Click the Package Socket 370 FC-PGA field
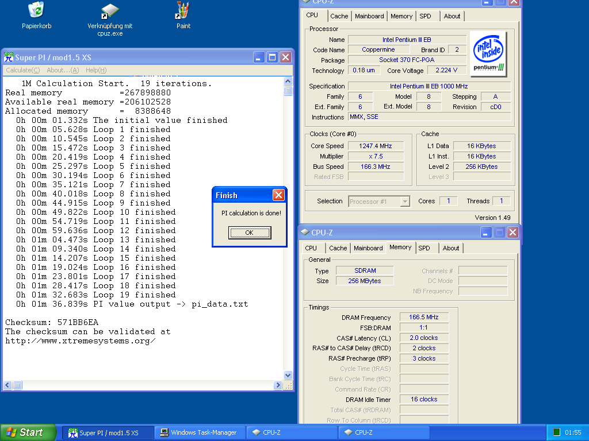 [407, 60]
